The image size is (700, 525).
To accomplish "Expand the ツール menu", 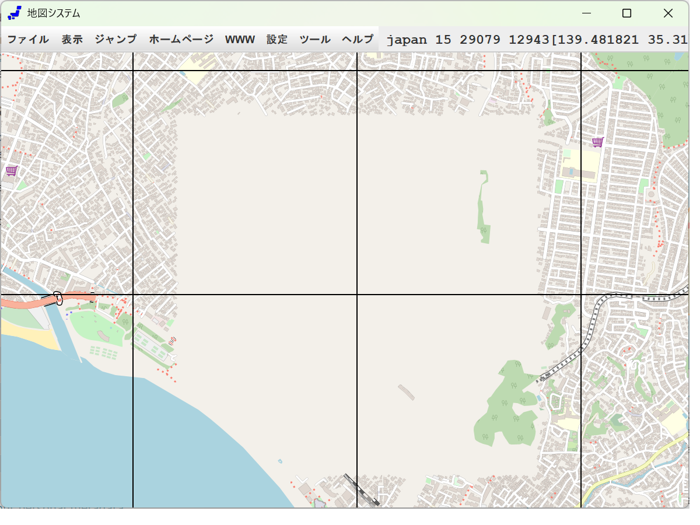I will (x=315, y=40).
